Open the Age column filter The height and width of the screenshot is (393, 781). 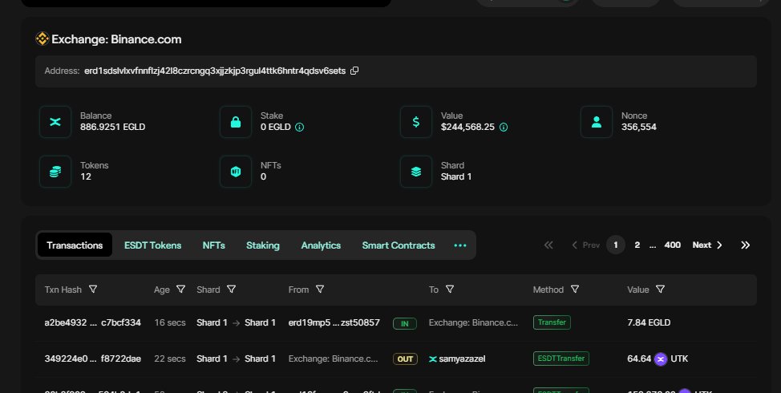[x=180, y=290]
